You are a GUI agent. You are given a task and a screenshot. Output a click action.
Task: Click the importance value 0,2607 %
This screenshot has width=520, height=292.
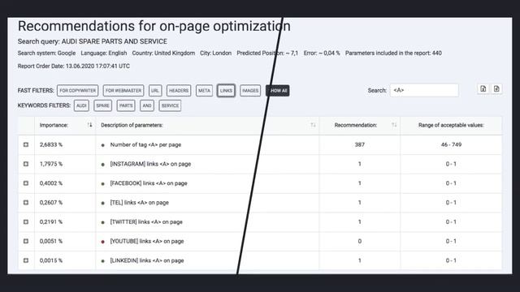click(x=51, y=202)
